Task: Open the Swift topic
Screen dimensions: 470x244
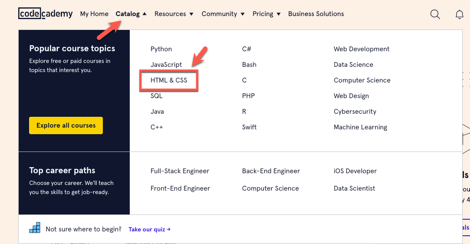Action: pos(250,127)
